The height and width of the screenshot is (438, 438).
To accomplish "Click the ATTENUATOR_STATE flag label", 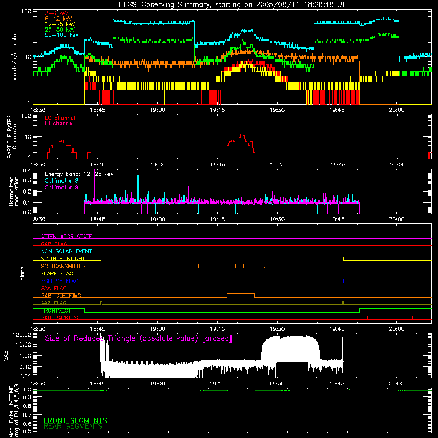I will point(66,237).
